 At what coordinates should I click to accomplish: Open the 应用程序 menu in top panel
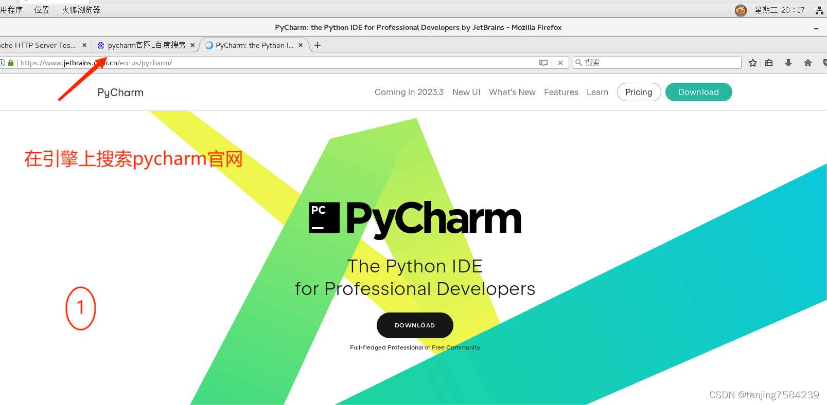11,10
